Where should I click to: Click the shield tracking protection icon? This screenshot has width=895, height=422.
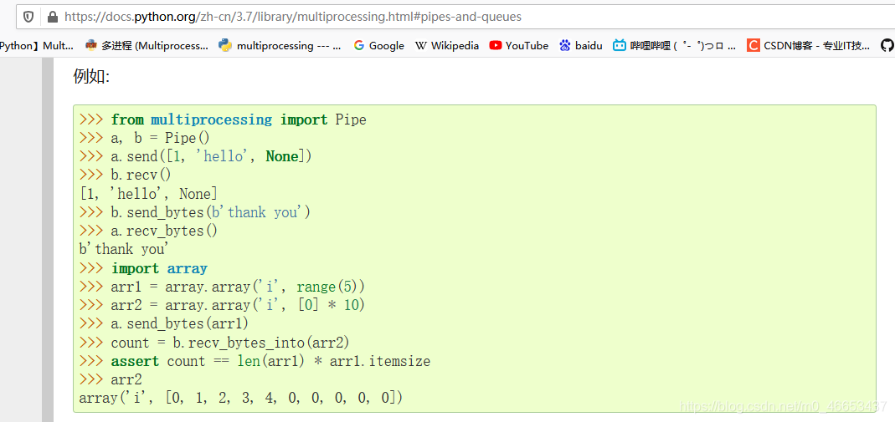point(28,17)
